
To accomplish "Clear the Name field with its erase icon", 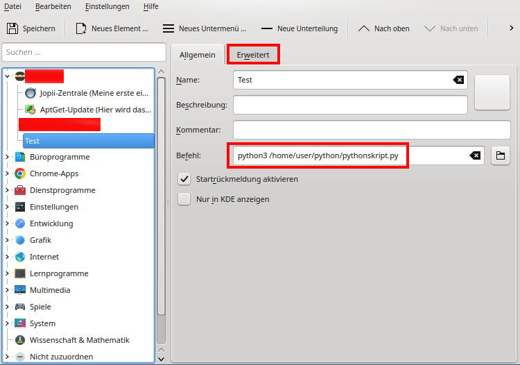I will (x=458, y=80).
